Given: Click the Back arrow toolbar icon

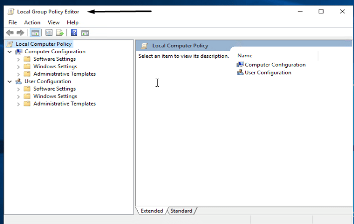Looking at the screenshot, I should [9, 33].
